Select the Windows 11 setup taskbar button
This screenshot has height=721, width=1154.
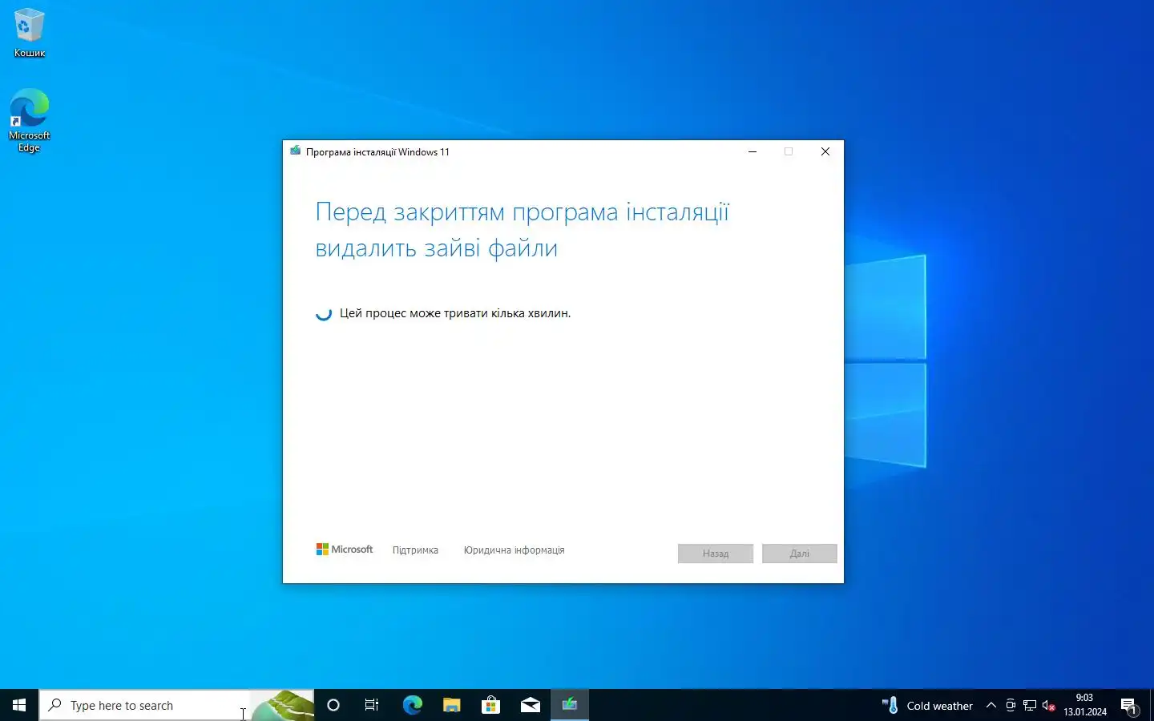pyautogui.click(x=570, y=705)
